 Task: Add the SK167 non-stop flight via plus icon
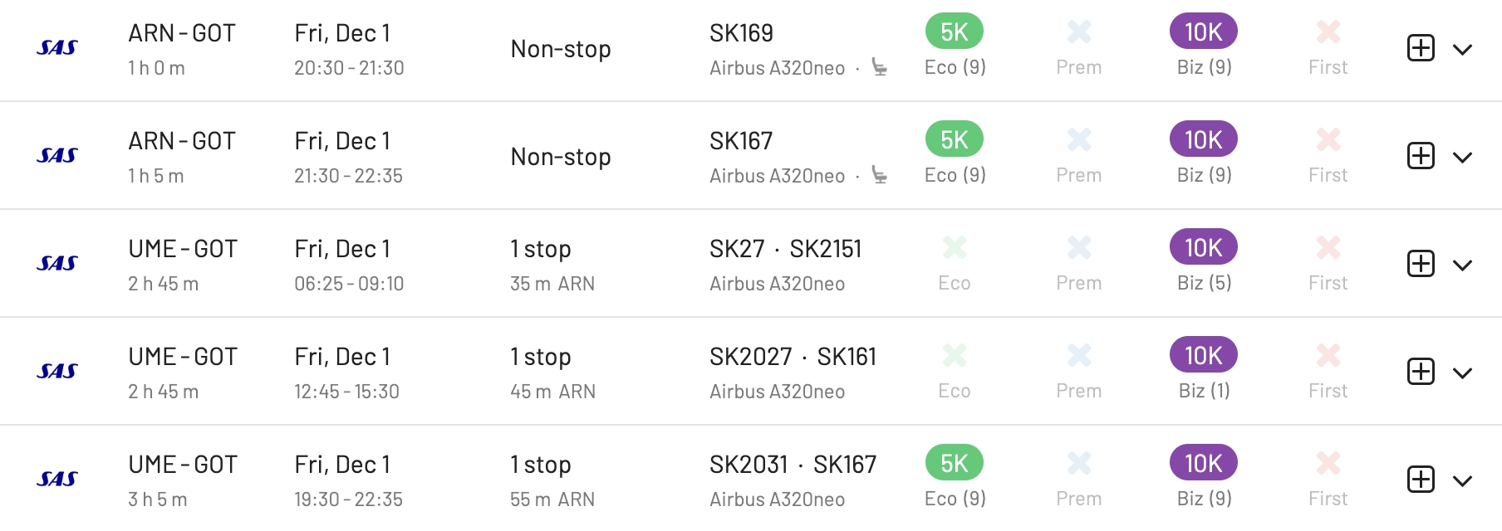[1421, 156]
